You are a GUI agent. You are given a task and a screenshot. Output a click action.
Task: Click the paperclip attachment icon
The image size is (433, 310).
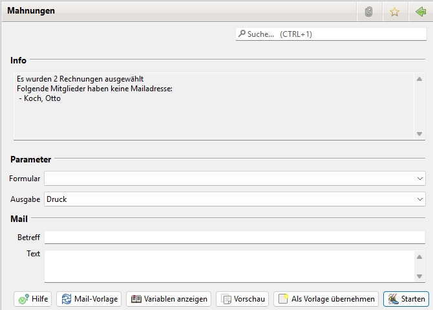coord(368,12)
